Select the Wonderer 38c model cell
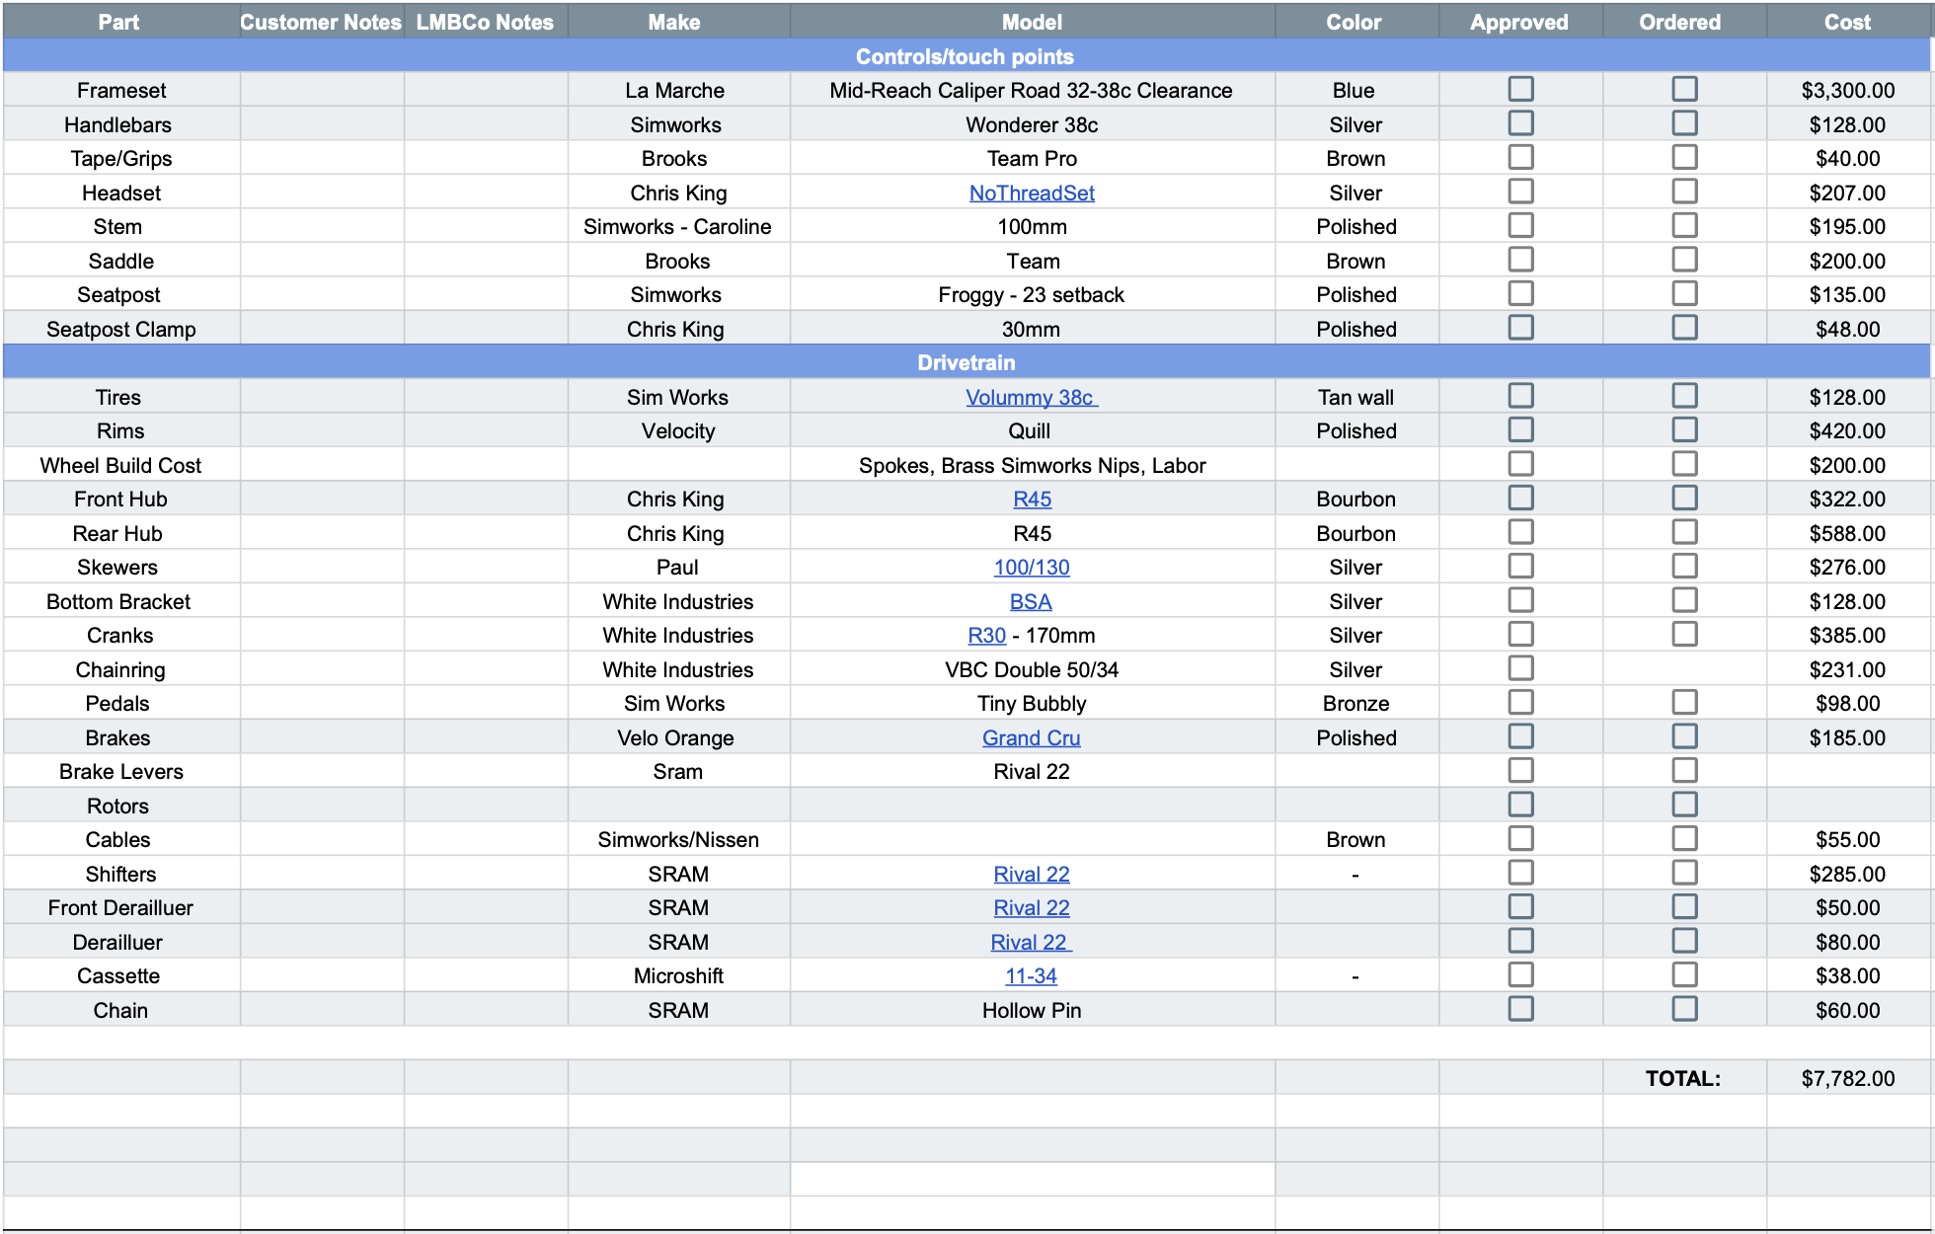This screenshot has height=1234, width=1935. [x=1032, y=124]
